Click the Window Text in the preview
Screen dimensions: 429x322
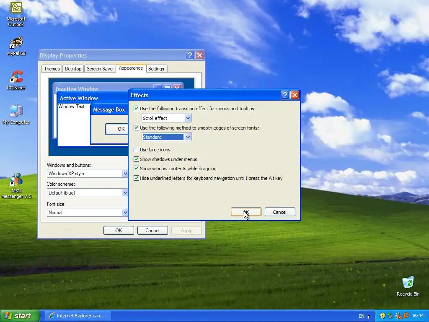coord(71,106)
